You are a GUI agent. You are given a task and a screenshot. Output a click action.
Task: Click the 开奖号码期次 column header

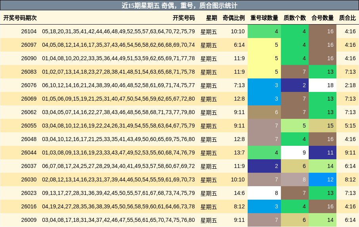(20, 18)
